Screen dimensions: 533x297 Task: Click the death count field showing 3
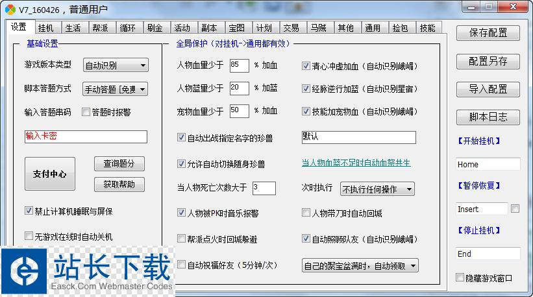(x=264, y=188)
